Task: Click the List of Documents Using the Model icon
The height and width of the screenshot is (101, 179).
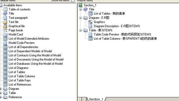Action: [5, 59]
